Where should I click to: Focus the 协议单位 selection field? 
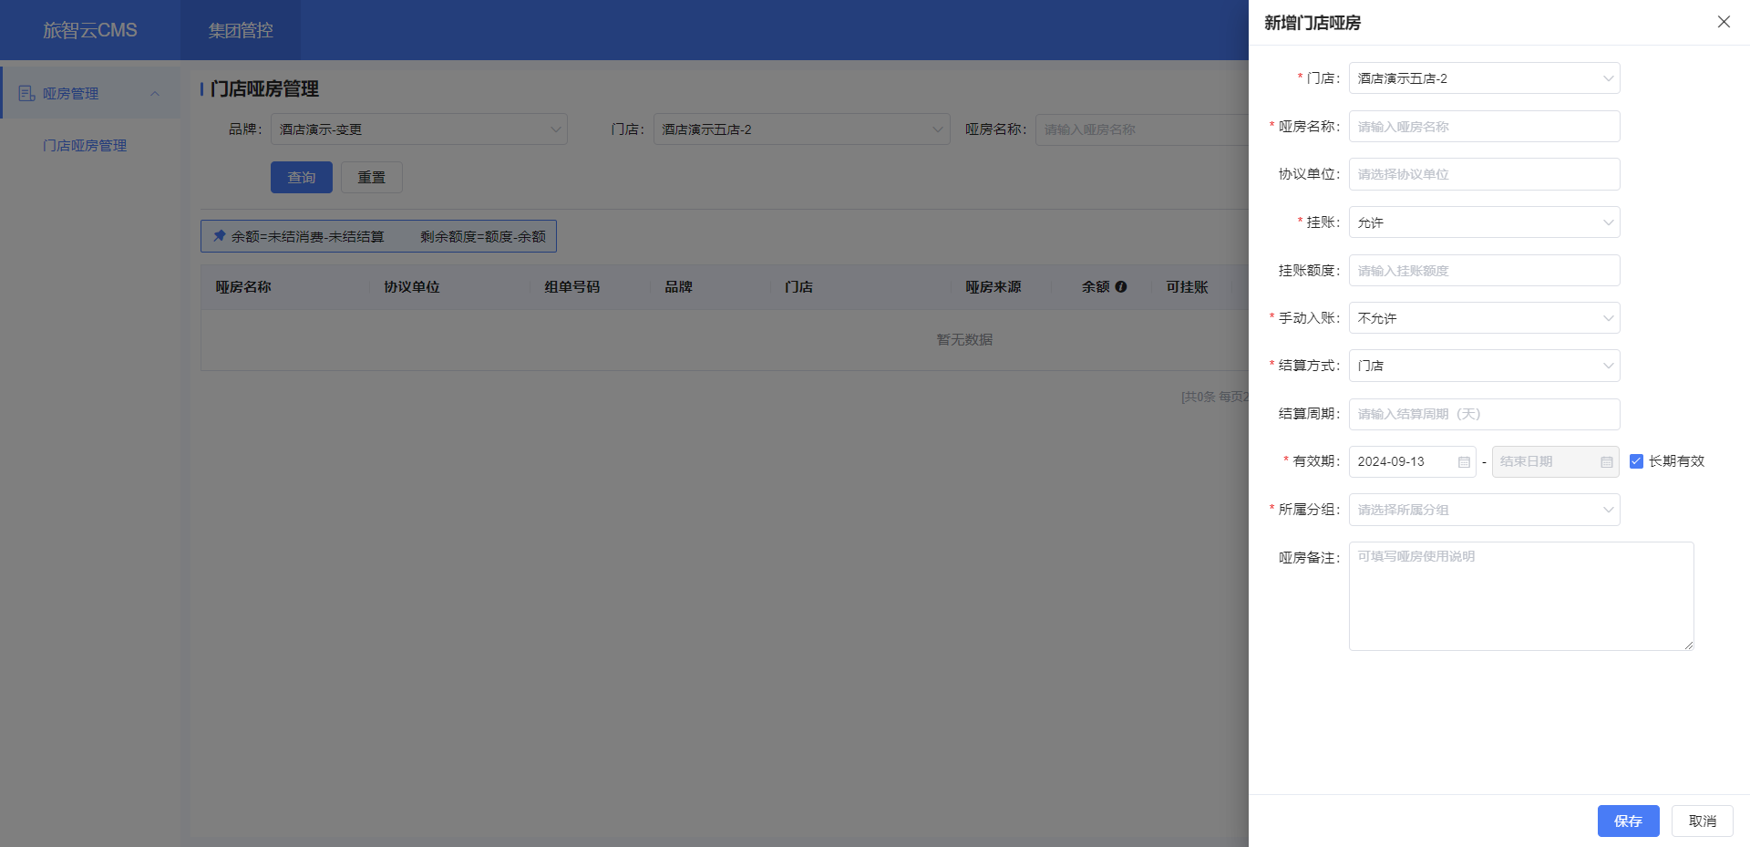click(1484, 174)
